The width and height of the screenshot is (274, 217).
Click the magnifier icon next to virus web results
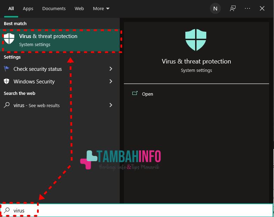point(7,105)
